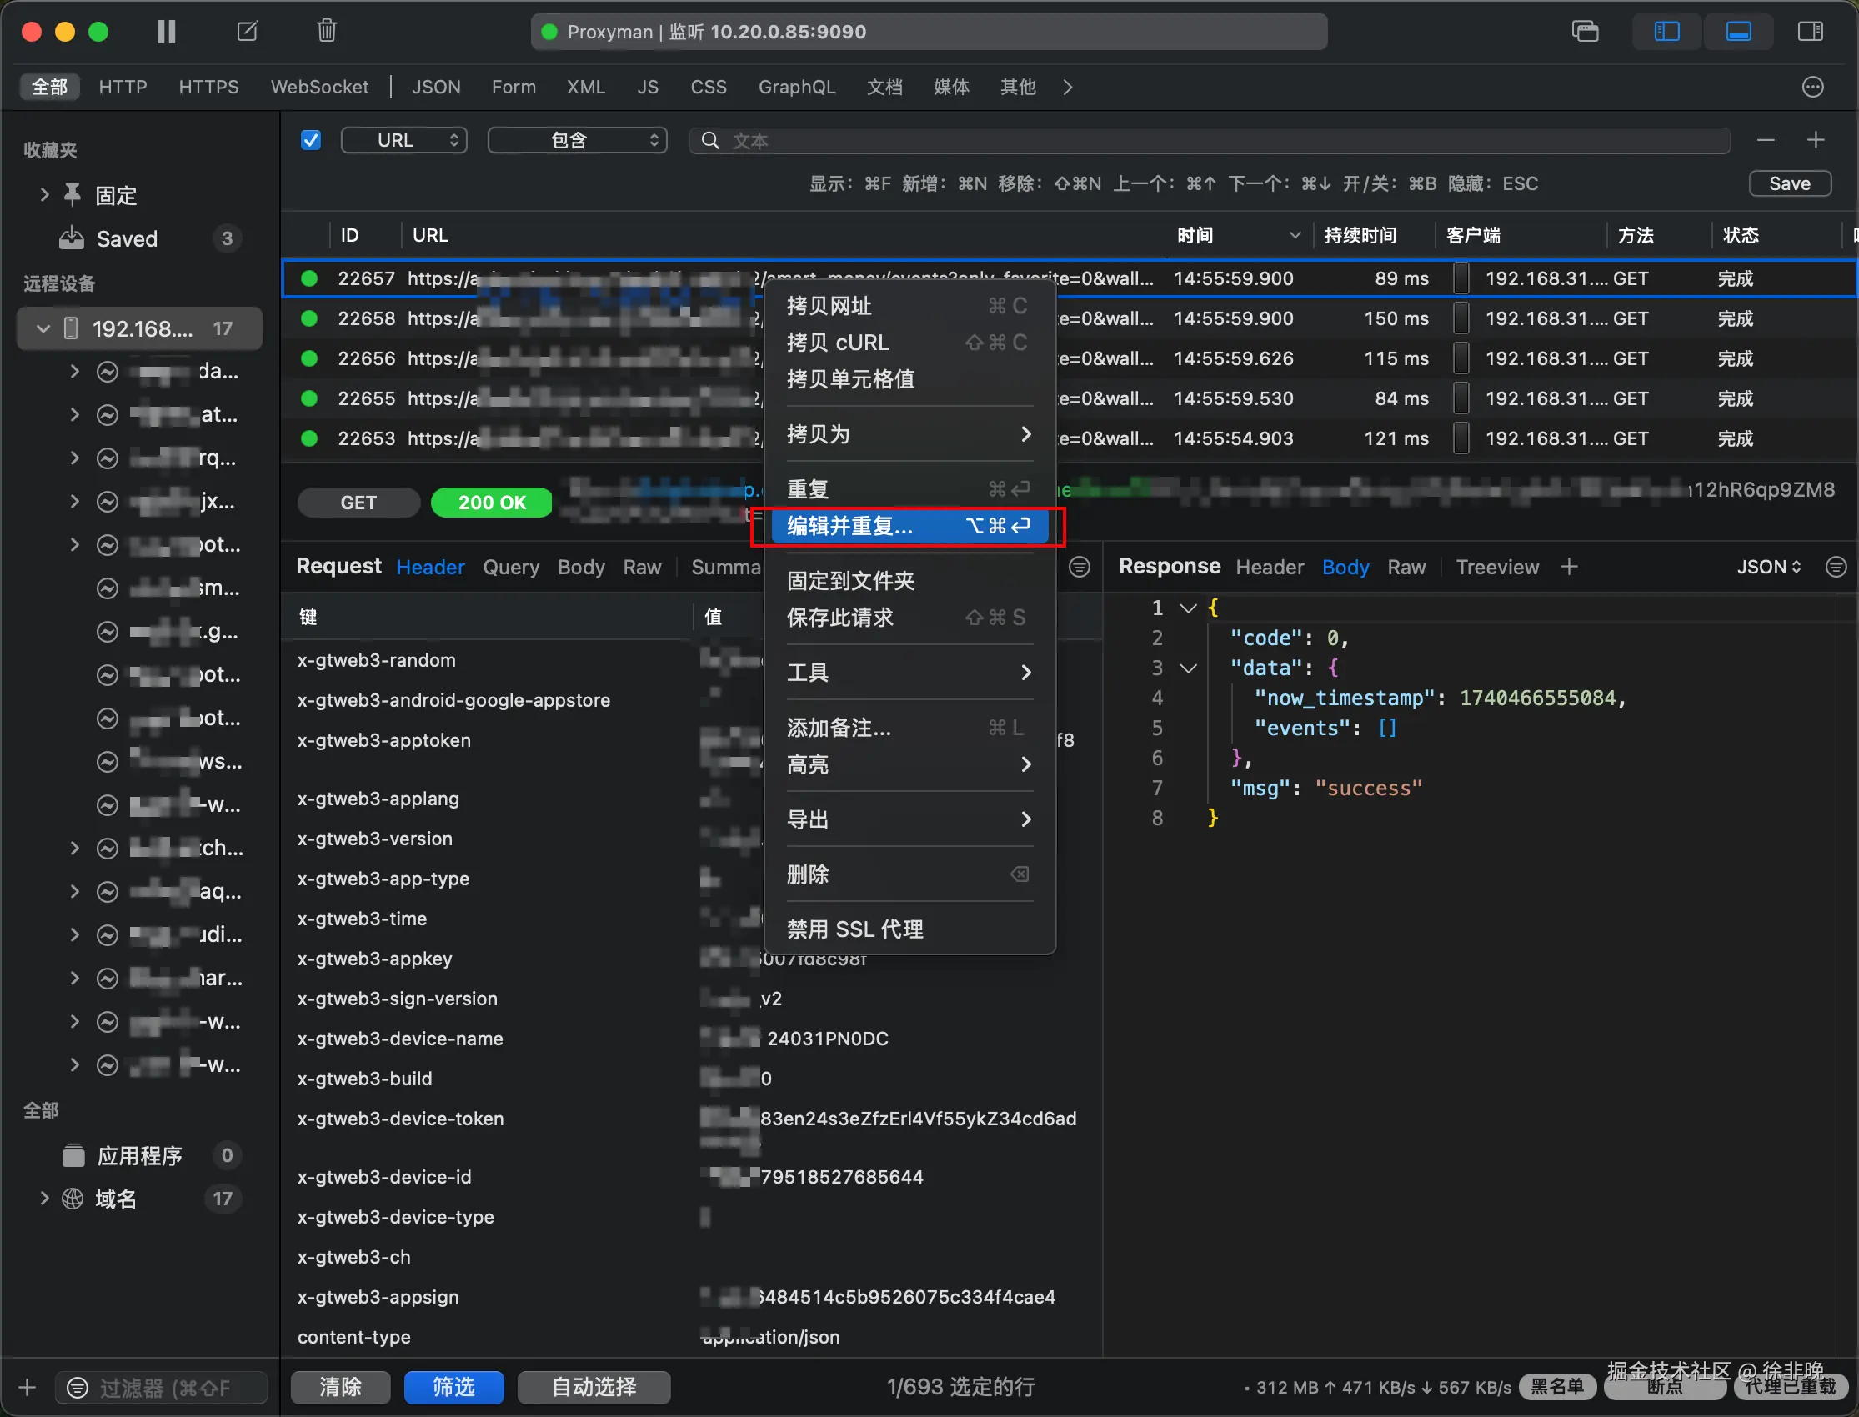Toggle the bottom panel layout icon

(x=1738, y=32)
